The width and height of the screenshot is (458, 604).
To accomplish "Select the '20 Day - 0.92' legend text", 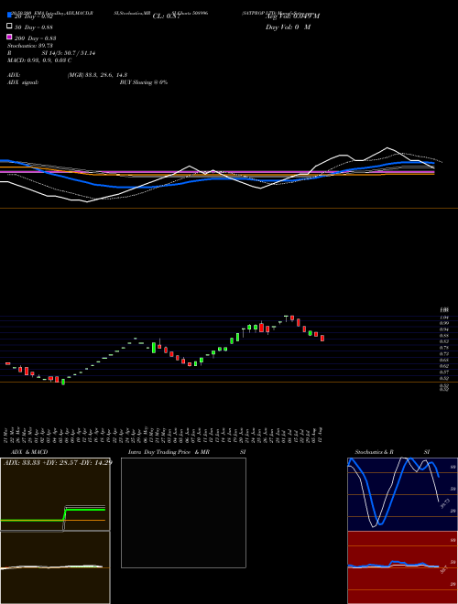I will pyautogui.click(x=34, y=16).
